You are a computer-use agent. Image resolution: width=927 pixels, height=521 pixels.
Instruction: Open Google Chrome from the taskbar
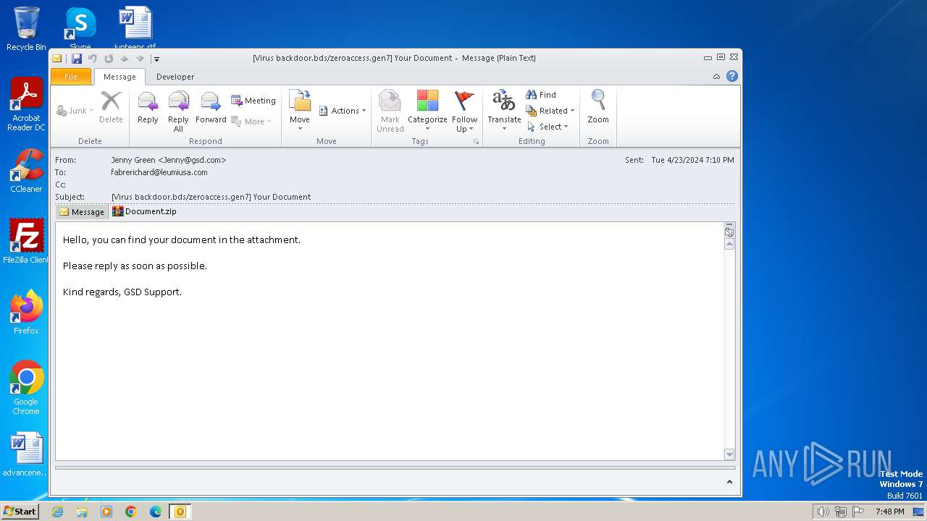tap(130, 512)
